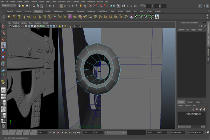Open the No Anim Layer dropdown

coord(178,132)
